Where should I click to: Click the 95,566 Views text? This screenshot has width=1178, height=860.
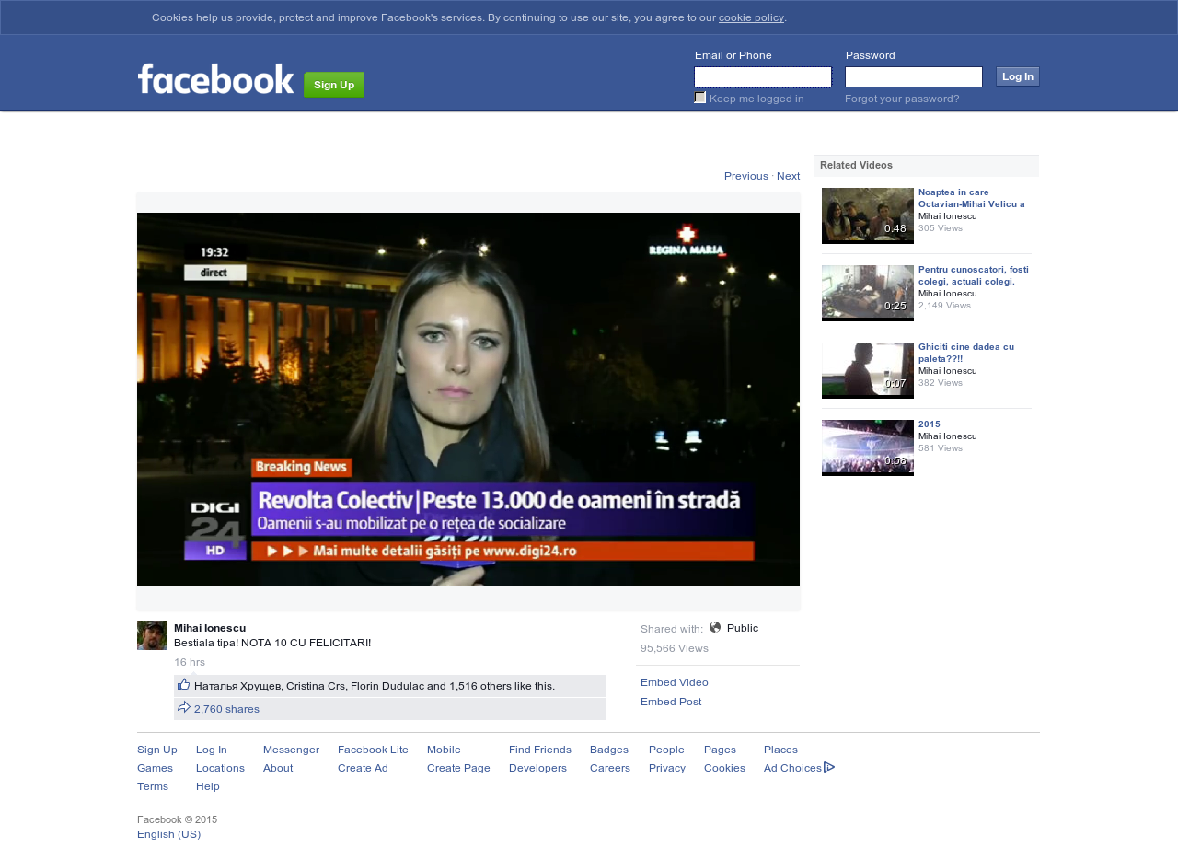click(x=675, y=648)
